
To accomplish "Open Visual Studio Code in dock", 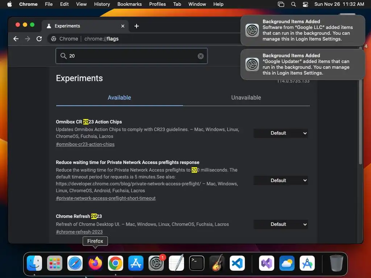I will click(237, 263).
